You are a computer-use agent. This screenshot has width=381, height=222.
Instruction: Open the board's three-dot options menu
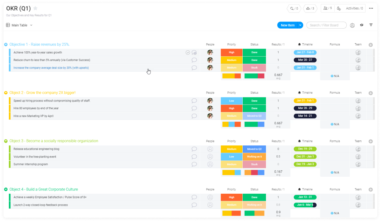coord(371,8)
